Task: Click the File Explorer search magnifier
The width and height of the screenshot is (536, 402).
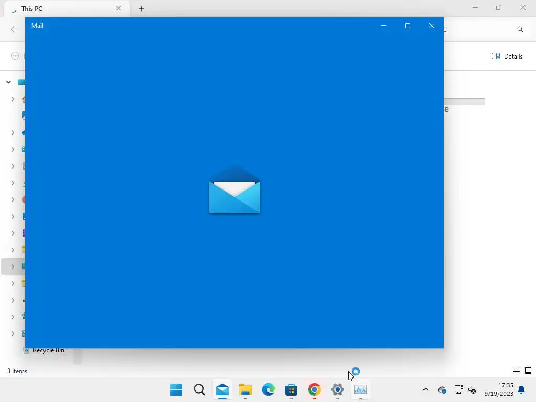Action: tap(520, 29)
